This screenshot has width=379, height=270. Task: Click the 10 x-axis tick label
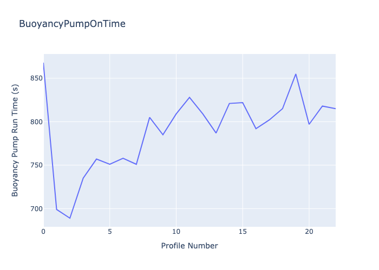(x=176, y=231)
